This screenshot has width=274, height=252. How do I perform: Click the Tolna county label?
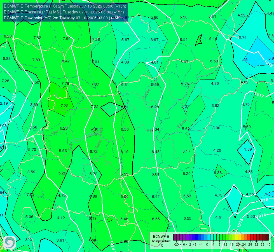(98, 144)
